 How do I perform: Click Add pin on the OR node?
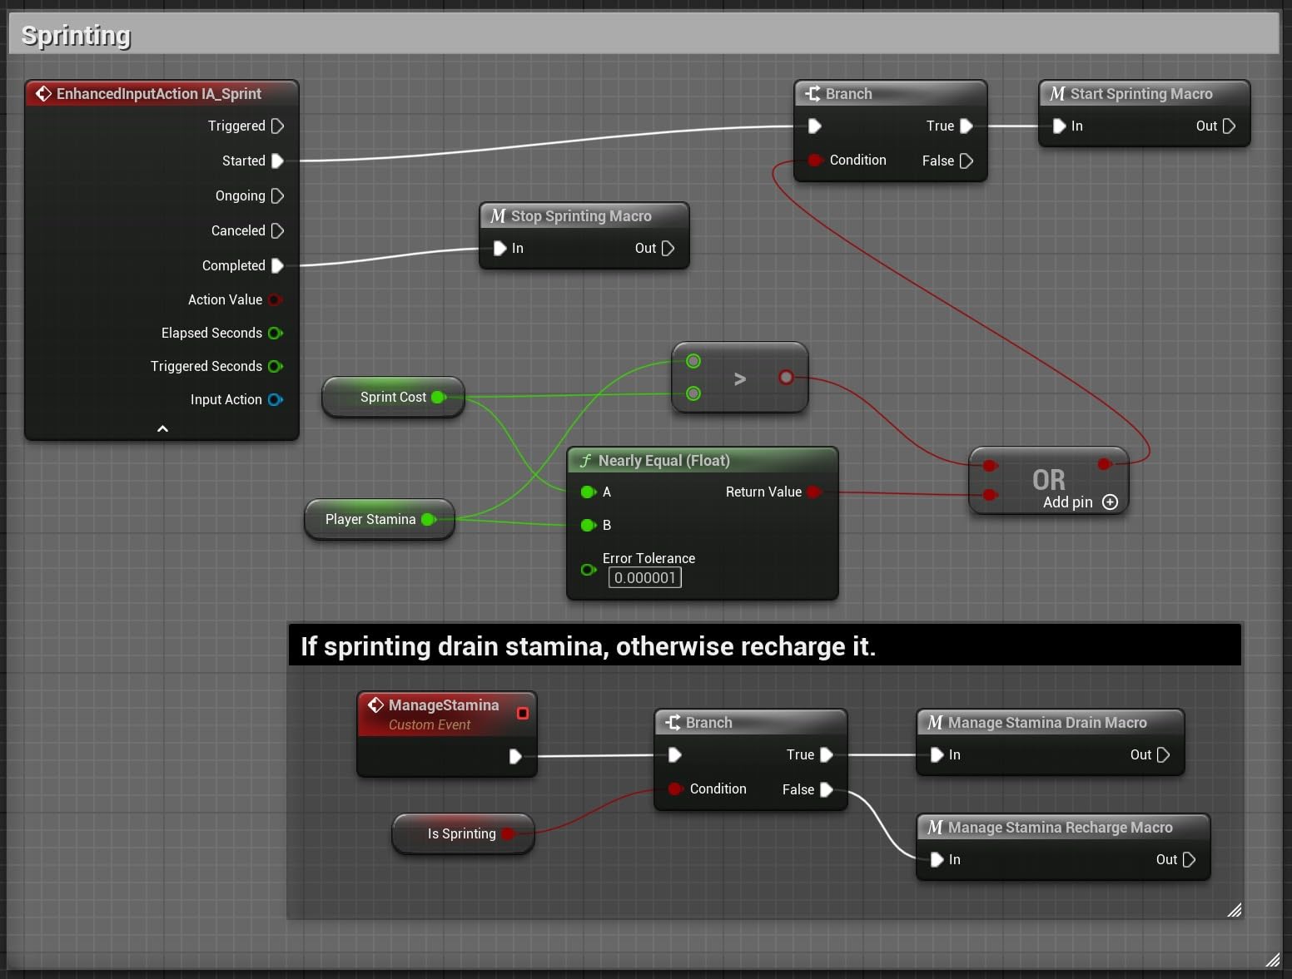click(x=1080, y=502)
